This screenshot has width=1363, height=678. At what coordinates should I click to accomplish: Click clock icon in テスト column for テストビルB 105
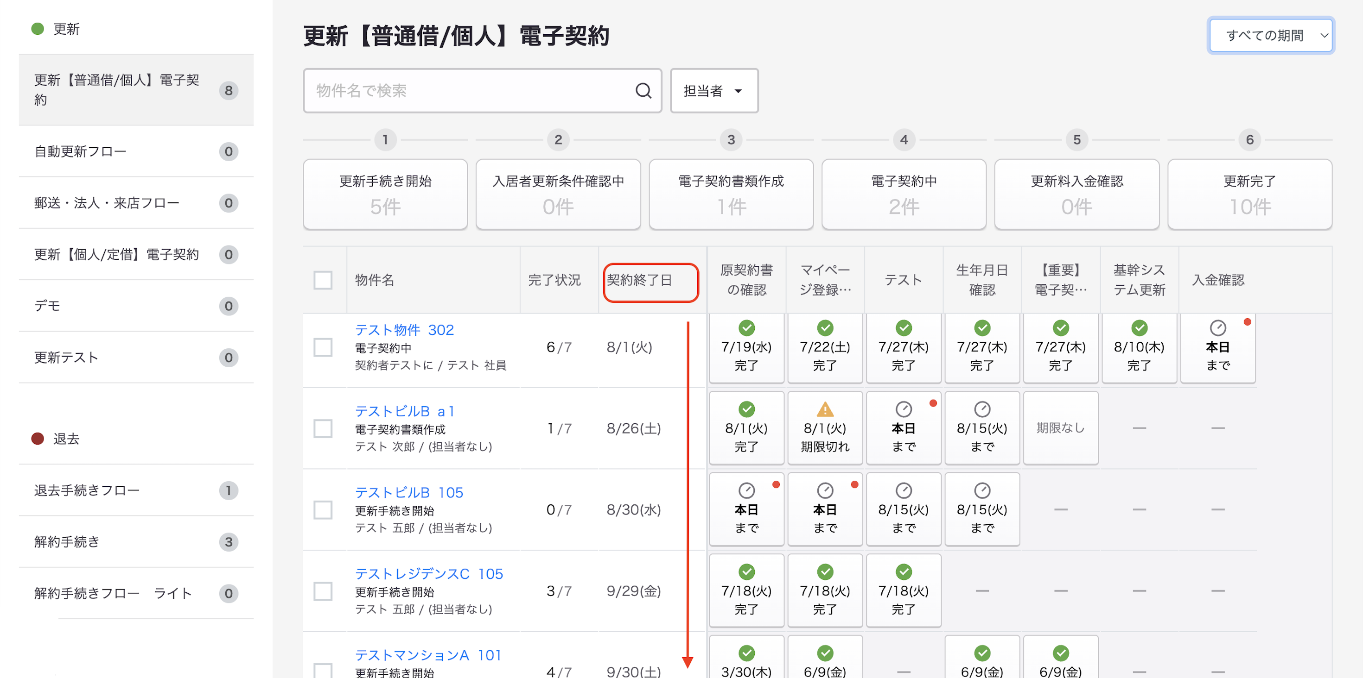pos(903,490)
